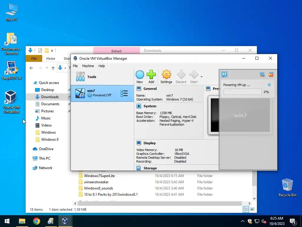The image size is (302, 227).
Task: Click New folder icon in Explorer title bar
Action: (47, 51)
